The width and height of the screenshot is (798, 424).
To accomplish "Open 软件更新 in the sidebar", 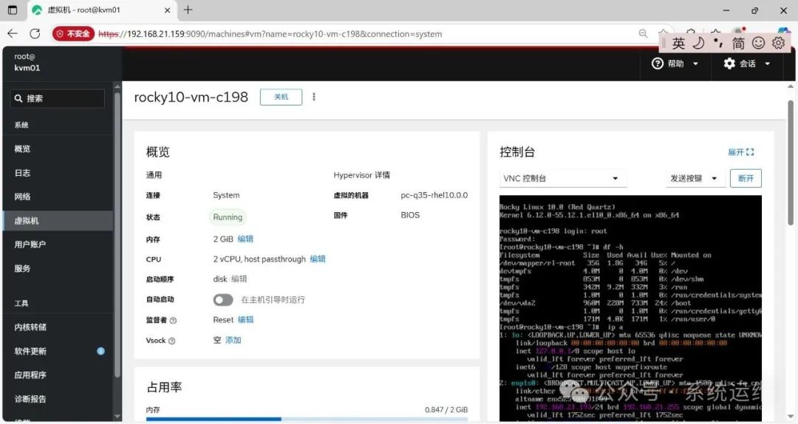I will click(x=58, y=351).
